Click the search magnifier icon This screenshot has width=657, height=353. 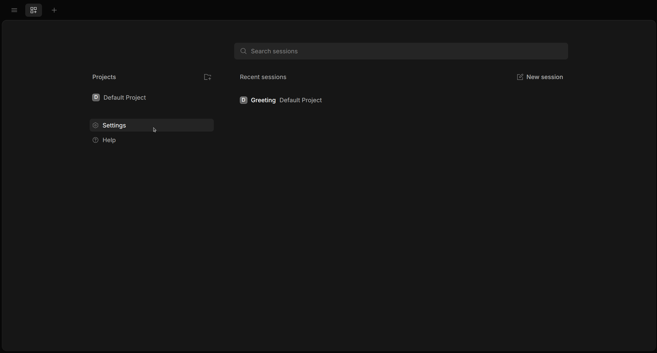(x=243, y=51)
